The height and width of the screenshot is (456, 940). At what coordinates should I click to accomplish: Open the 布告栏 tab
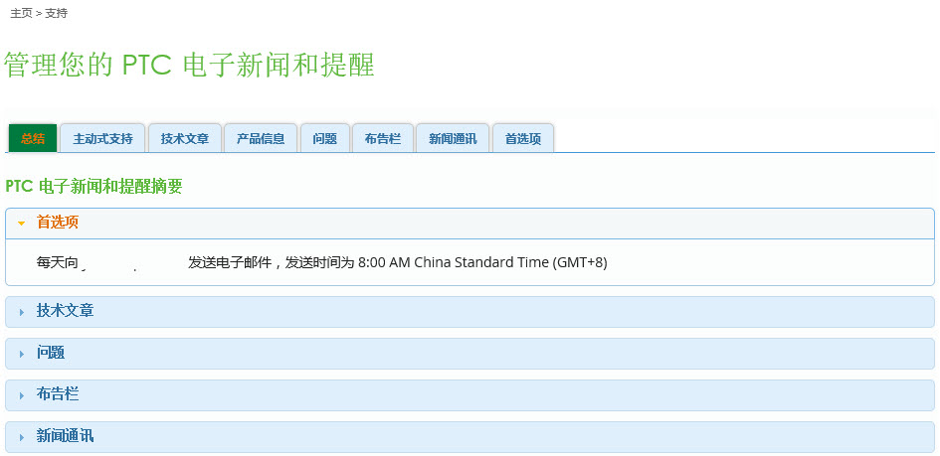coord(383,139)
